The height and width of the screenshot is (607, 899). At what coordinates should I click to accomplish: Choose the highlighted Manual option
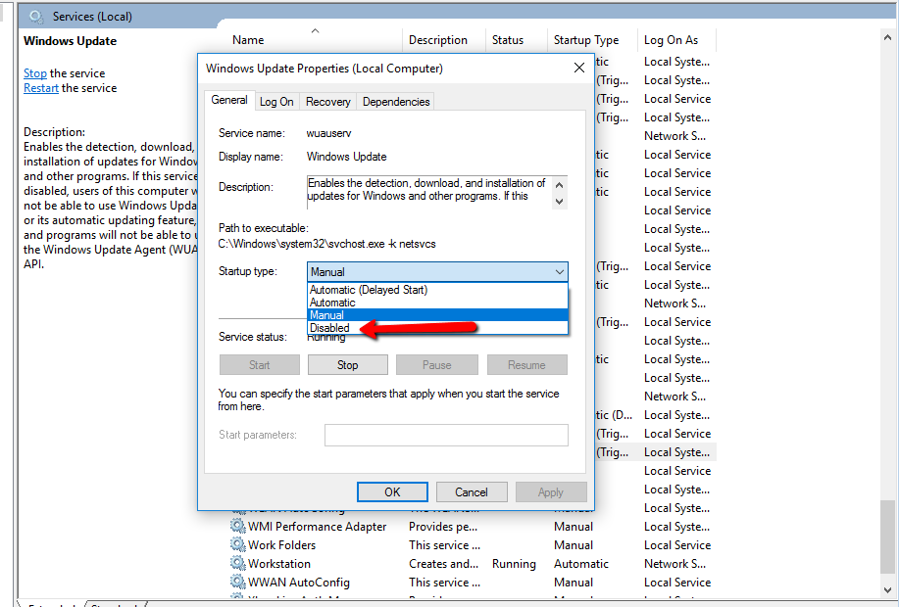[x=437, y=315]
